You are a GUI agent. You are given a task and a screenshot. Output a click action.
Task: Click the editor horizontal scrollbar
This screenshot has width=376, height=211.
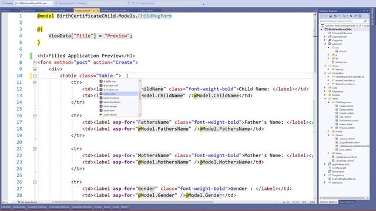click(x=135, y=202)
